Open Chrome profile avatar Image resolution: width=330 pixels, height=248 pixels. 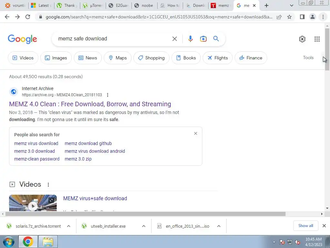(x=313, y=17)
